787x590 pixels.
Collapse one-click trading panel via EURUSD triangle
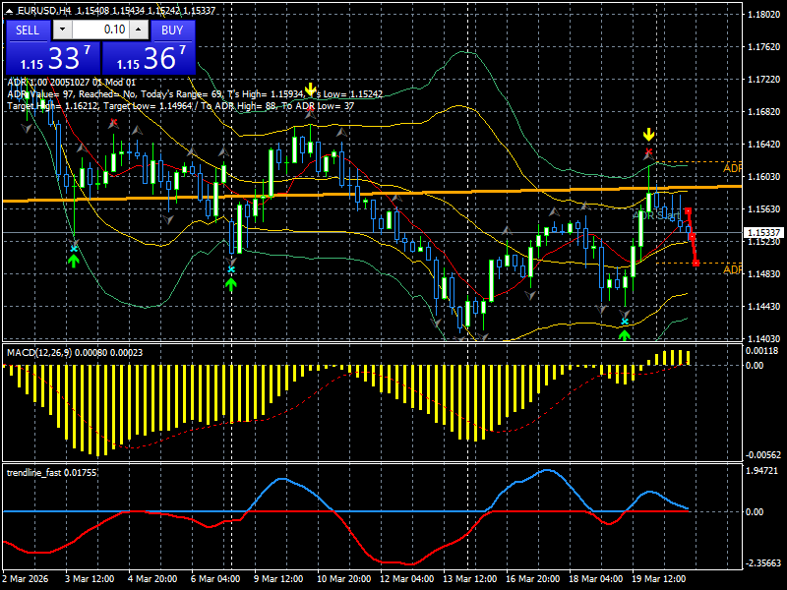tap(9, 11)
